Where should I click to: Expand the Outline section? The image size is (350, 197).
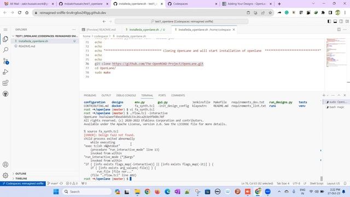pos(45,173)
